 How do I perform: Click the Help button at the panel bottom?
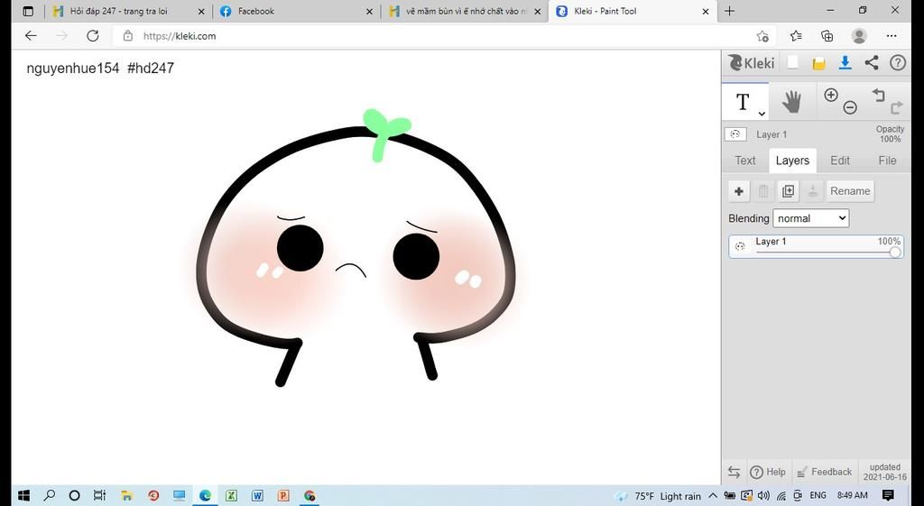[768, 472]
